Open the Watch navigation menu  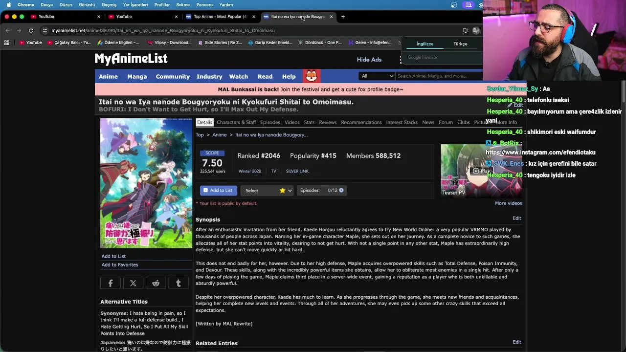coord(239,76)
